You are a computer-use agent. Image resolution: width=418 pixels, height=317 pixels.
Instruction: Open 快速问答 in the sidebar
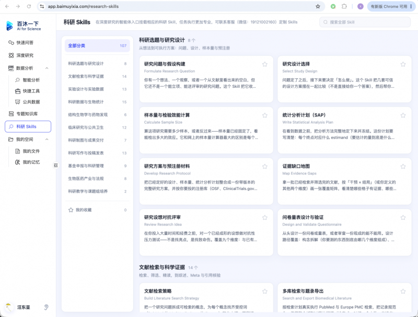click(25, 43)
